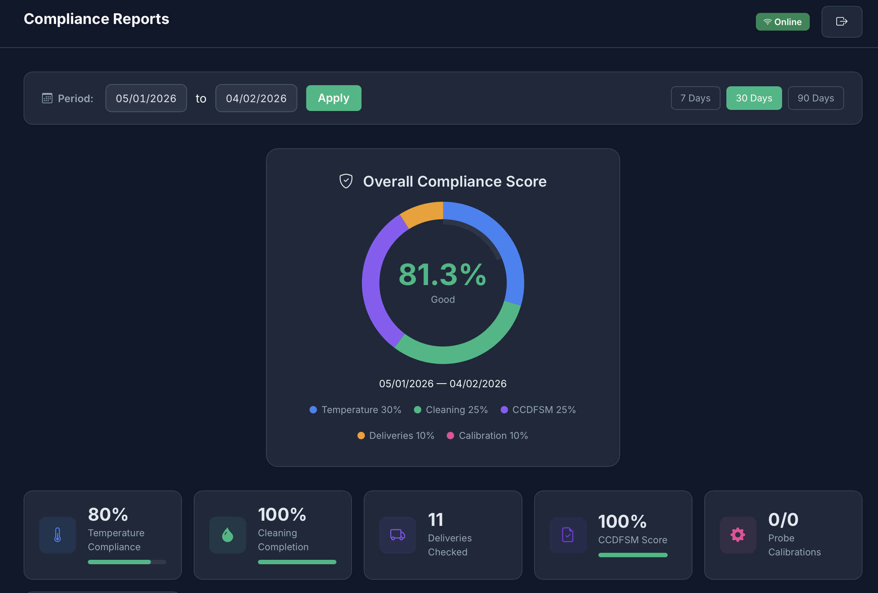Click the delivery truck icon
Viewport: 878px width, 593px height.
tap(397, 535)
